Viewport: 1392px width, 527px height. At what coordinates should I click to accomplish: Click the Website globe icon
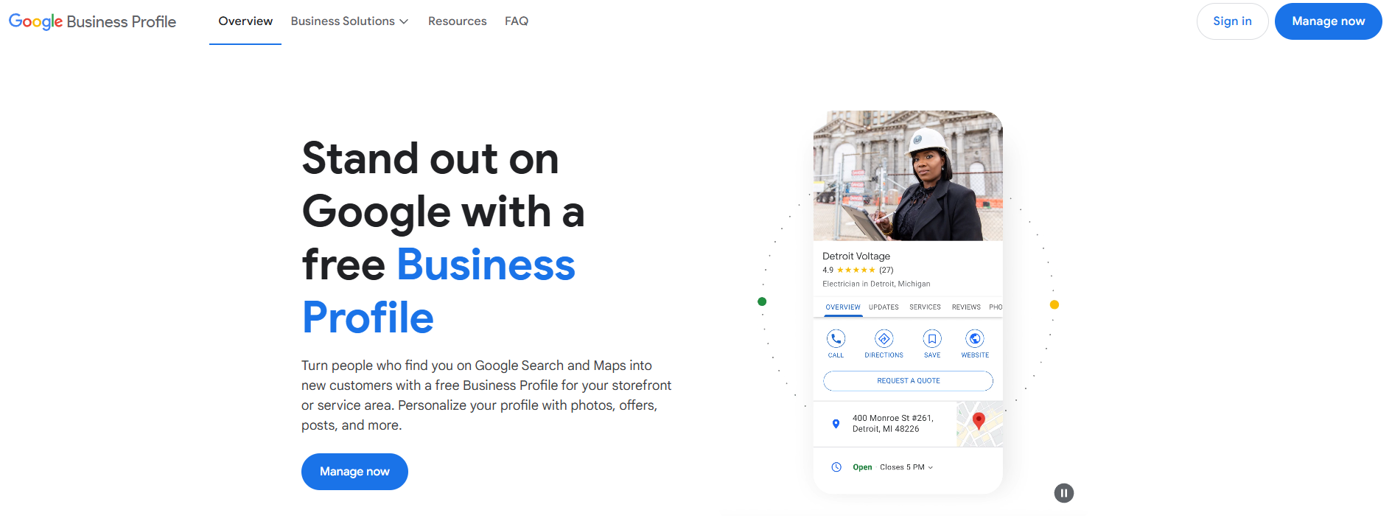pos(975,339)
